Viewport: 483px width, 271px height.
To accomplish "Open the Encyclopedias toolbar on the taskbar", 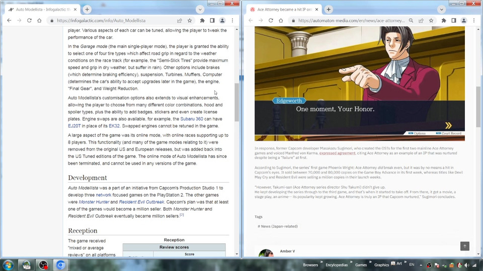I will pos(337,265).
